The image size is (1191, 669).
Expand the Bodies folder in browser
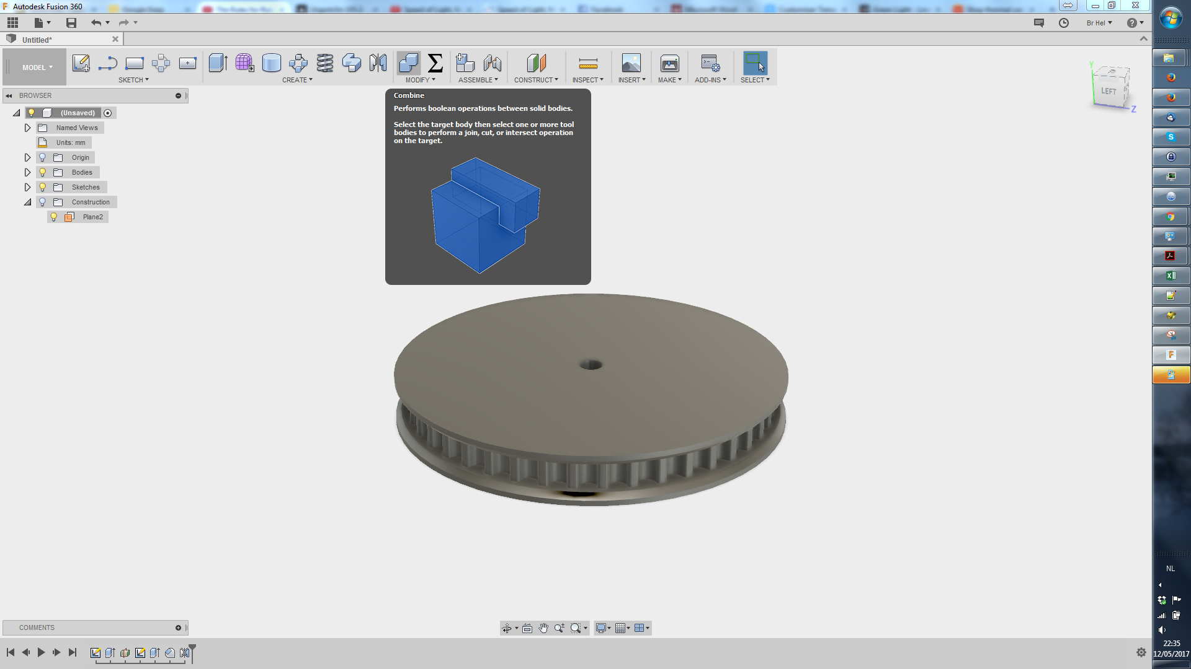click(x=27, y=172)
